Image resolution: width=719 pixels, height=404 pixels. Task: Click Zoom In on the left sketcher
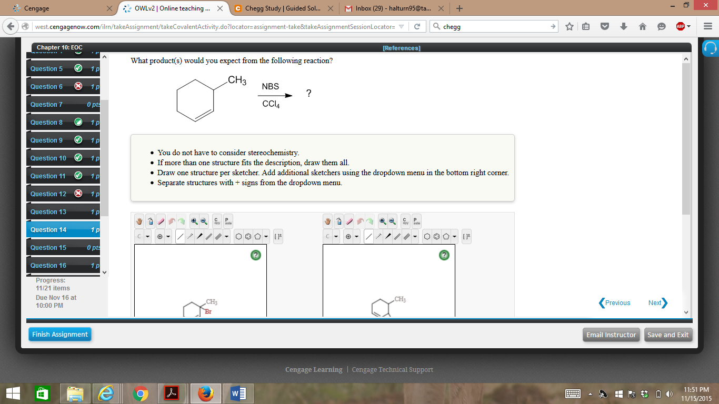(x=194, y=221)
